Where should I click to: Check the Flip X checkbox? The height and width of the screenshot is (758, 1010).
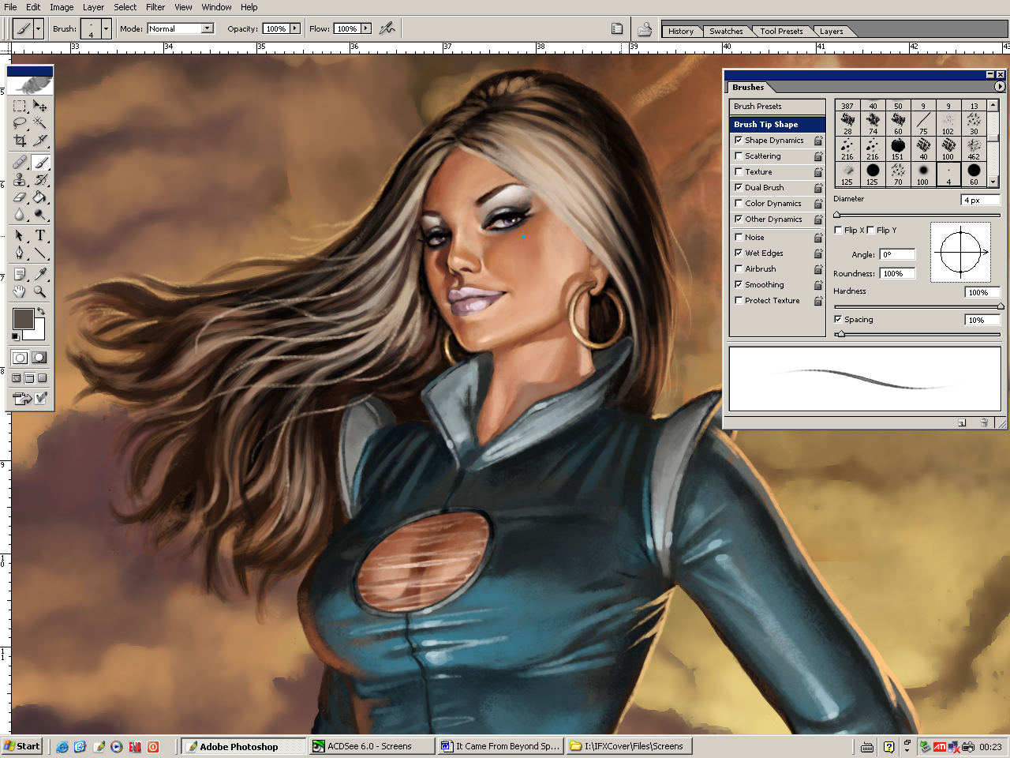coord(838,230)
